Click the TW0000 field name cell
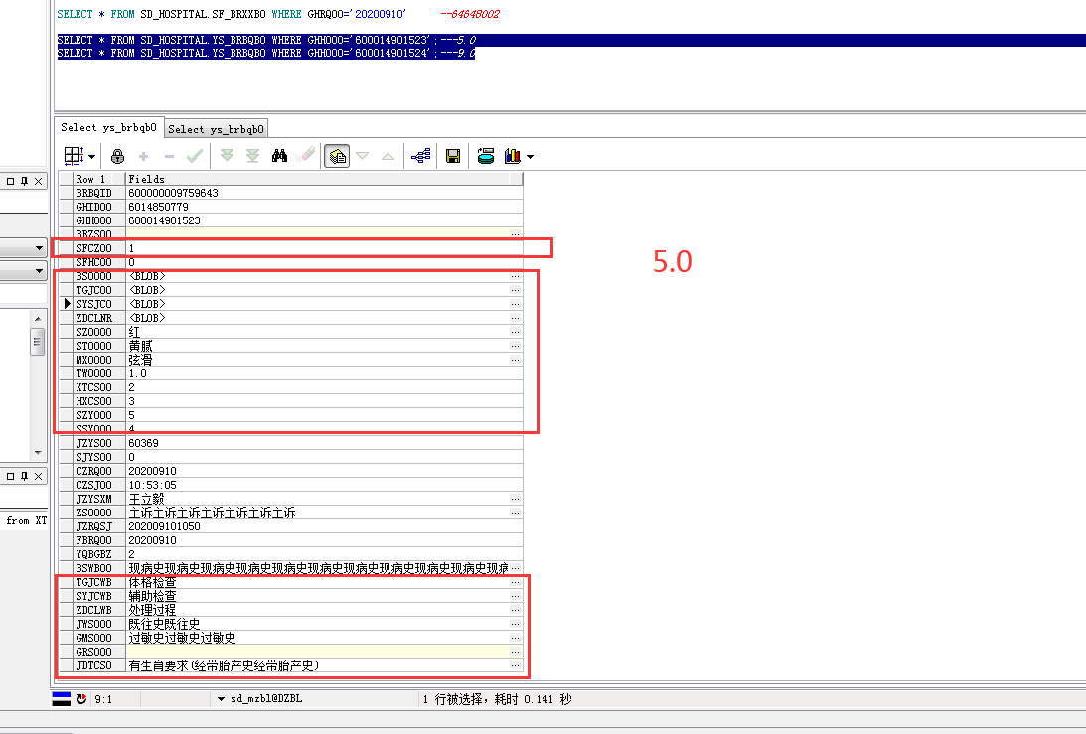Image resolution: width=1086 pixels, height=734 pixels. (99, 373)
